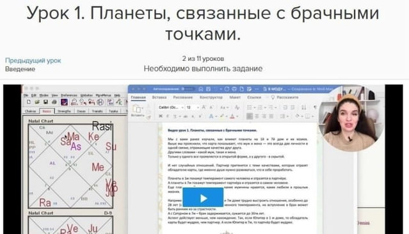Select the 'Strengths' tab in the astrology app
The width and height of the screenshot is (409, 234).
click(x=64, y=111)
